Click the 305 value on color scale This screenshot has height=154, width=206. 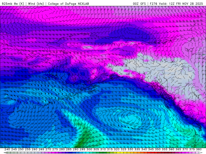coord(96,149)
